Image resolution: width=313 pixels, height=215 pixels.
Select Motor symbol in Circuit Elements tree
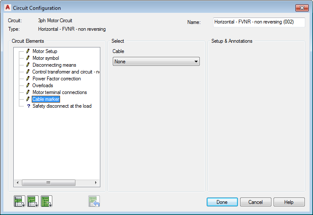point(46,58)
